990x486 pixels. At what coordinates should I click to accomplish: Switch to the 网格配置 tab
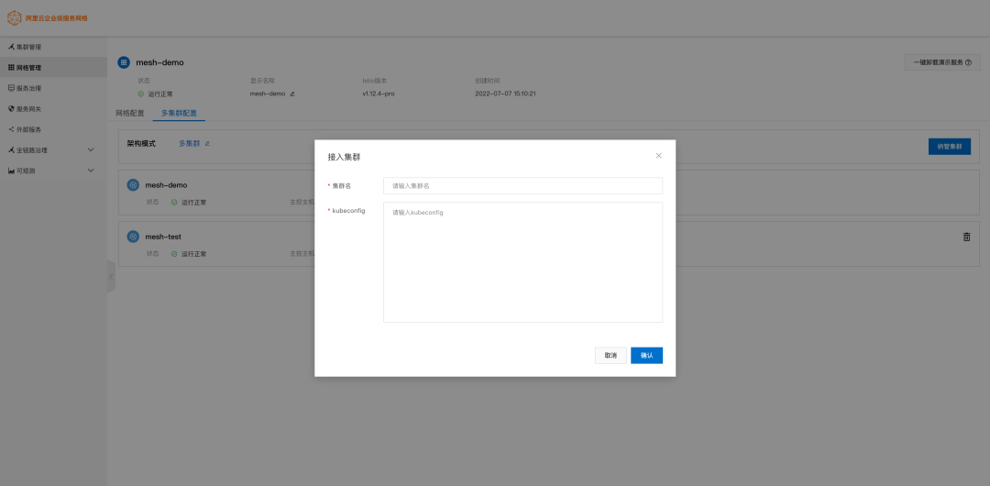(130, 114)
